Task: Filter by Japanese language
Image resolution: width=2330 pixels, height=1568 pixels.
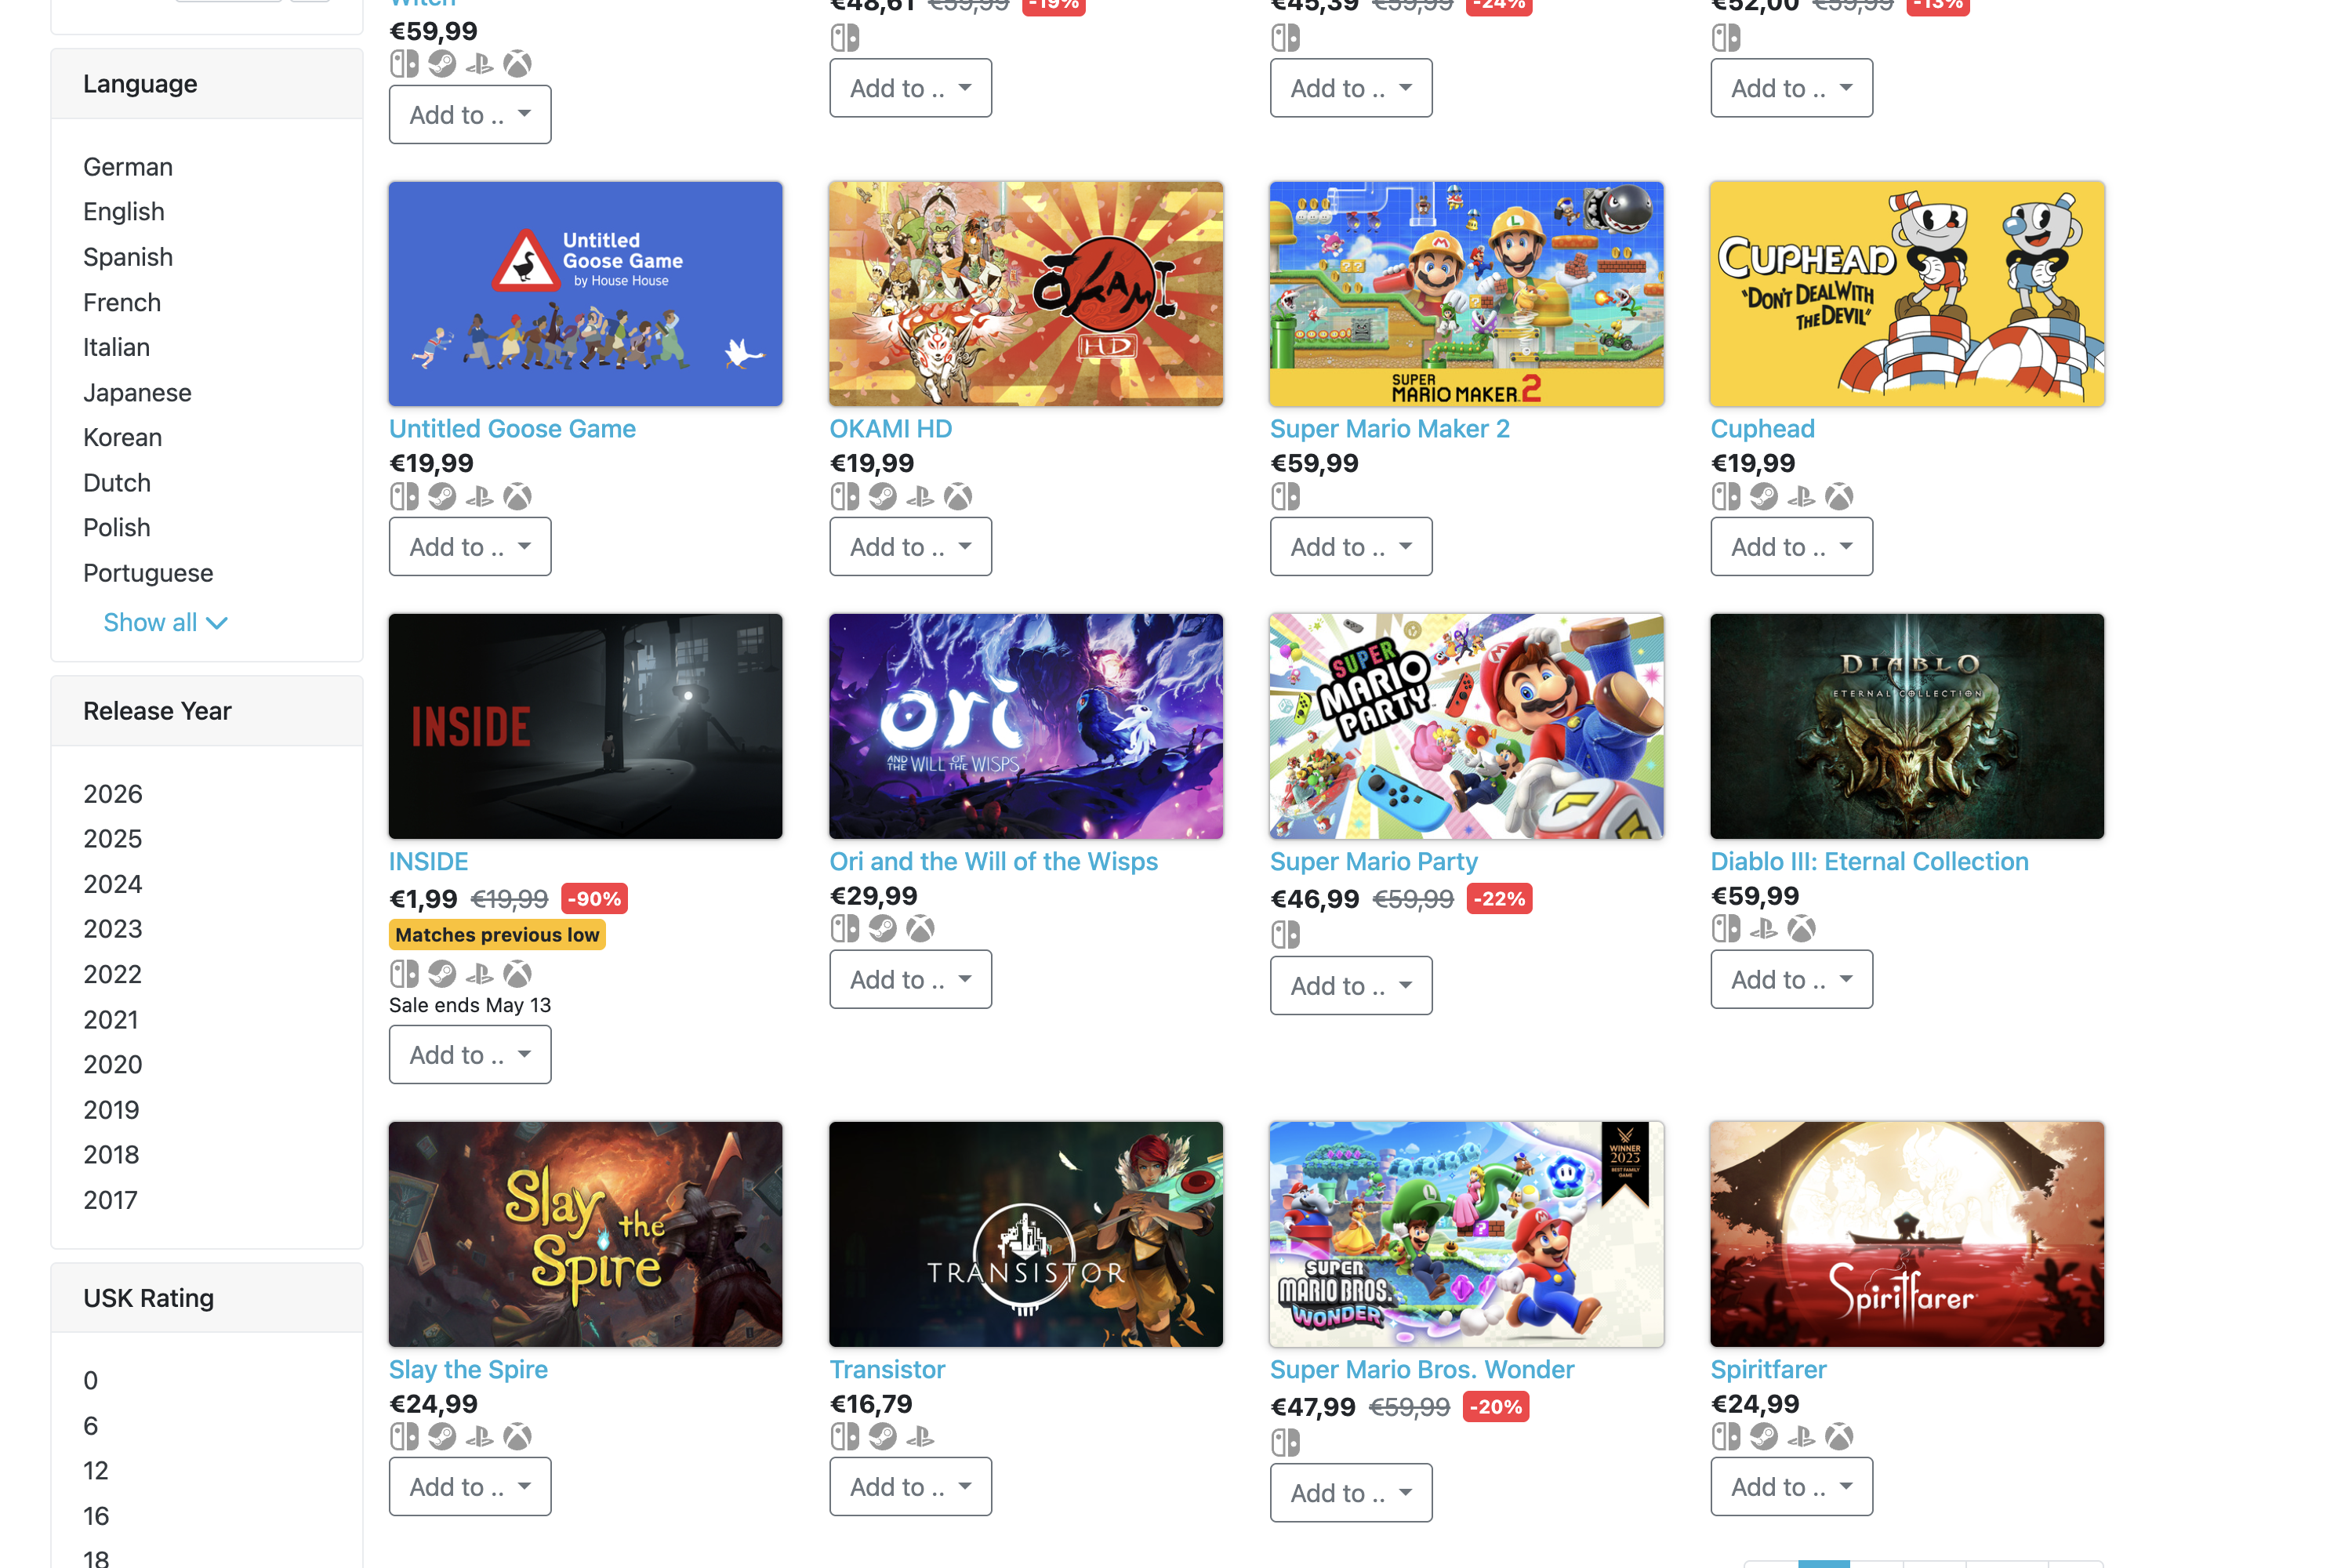Action: [137, 393]
